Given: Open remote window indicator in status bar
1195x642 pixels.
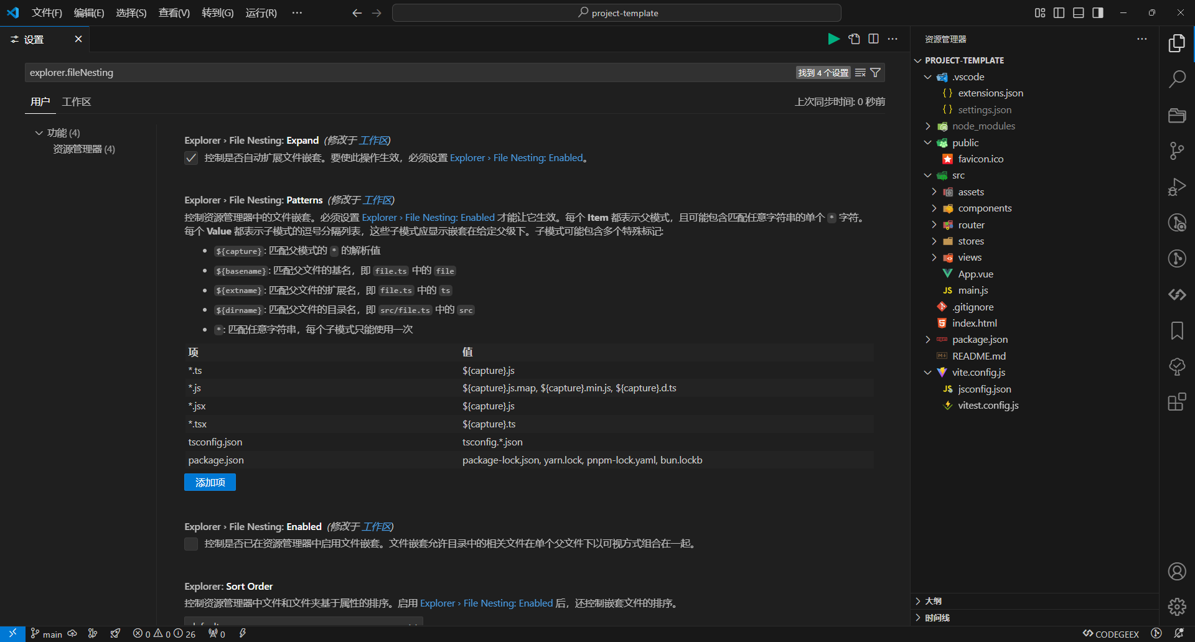Looking at the screenshot, I should tap(12, 634).
